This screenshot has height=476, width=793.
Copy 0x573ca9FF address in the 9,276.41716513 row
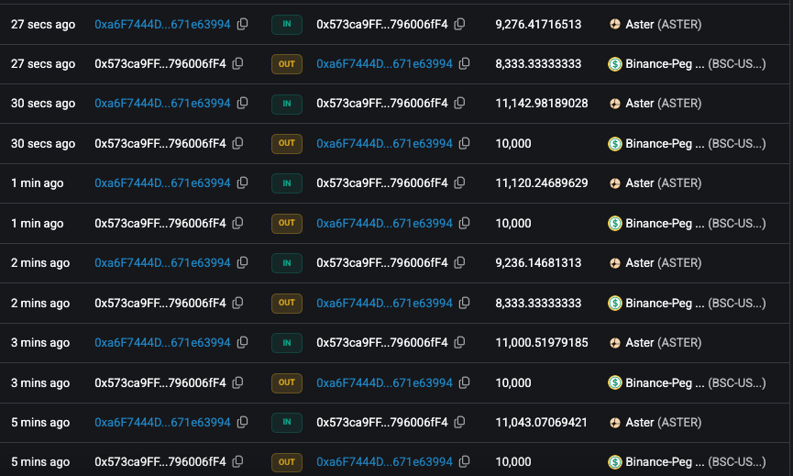pos(459,24)
